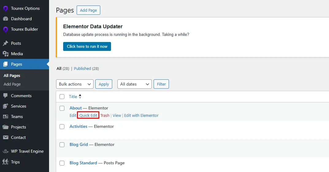This screenshot has height=172, width=329.
Task: Open the Activities page title link
Action: pyautogui.click(x=78, y=127)
